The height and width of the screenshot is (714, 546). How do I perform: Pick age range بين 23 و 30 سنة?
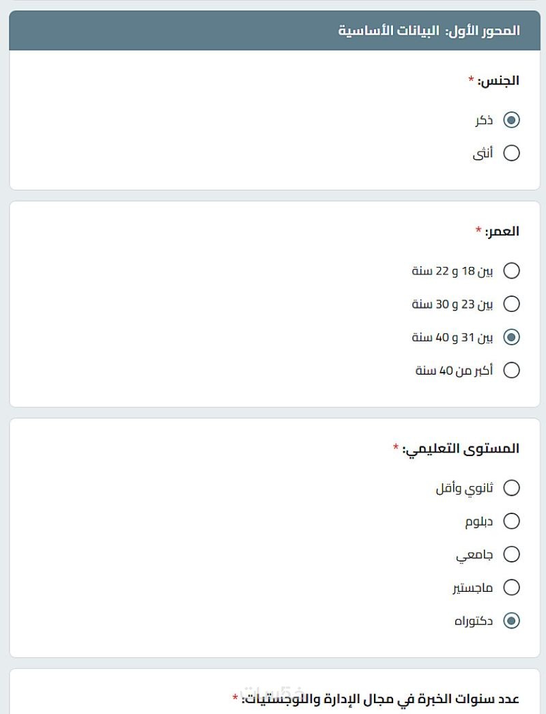(511, 304)
